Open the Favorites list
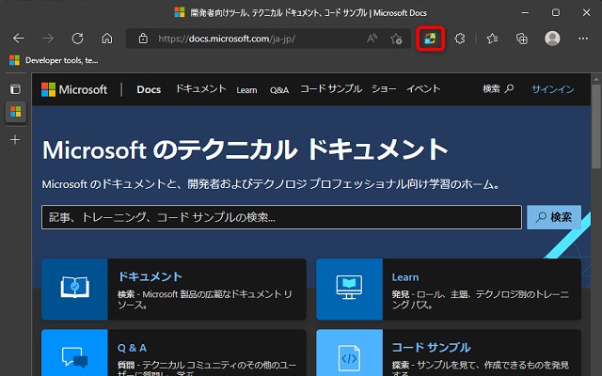Screen dimensions: 602x376 [492, 39]
